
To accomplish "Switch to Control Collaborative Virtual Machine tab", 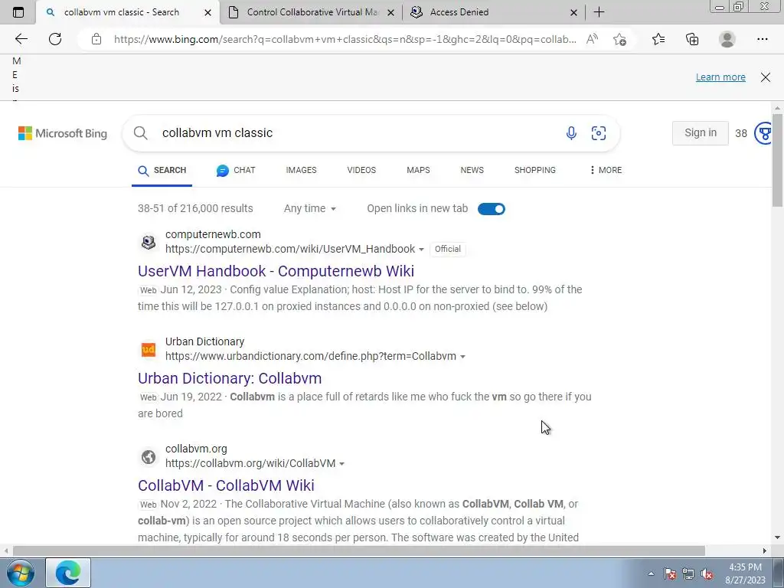I will (x=311, y=12).
